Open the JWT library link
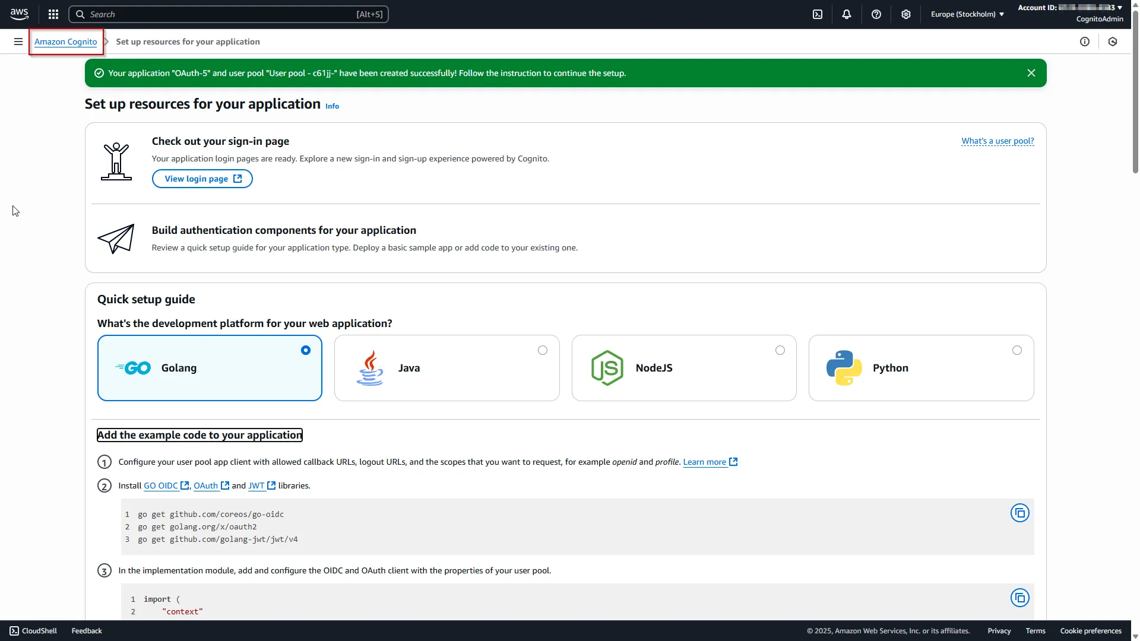The image size is (1140, 641). (x=262, y=485)
